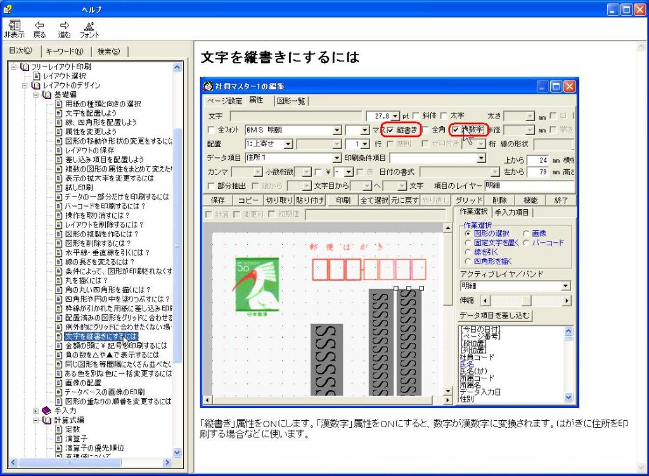This screenshot has width=649, height=476.
Task: Switch to the キーワード tab
Action: [65, 51]
